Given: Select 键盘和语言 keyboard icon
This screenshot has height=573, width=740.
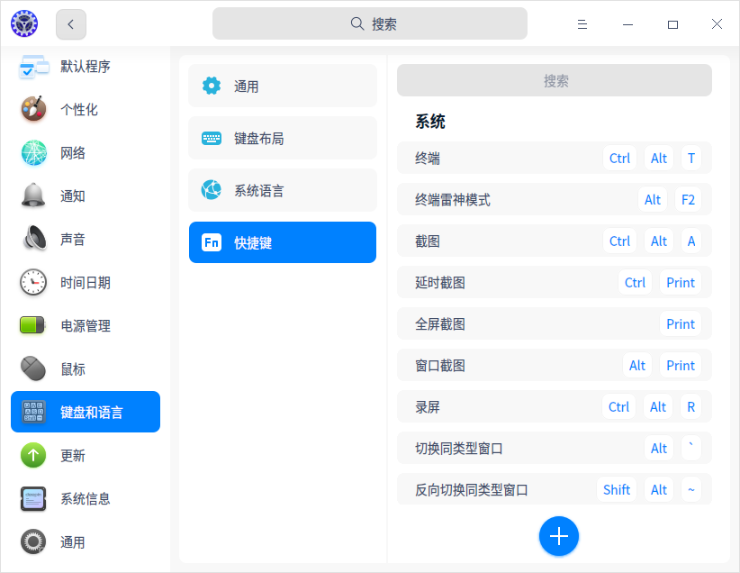Looking at the screenshot, I should point(33,412).
